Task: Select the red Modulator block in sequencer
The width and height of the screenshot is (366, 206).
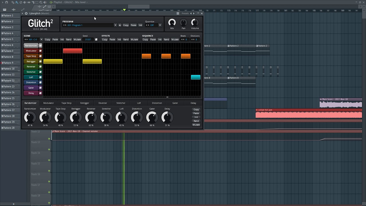Action: 73,51
